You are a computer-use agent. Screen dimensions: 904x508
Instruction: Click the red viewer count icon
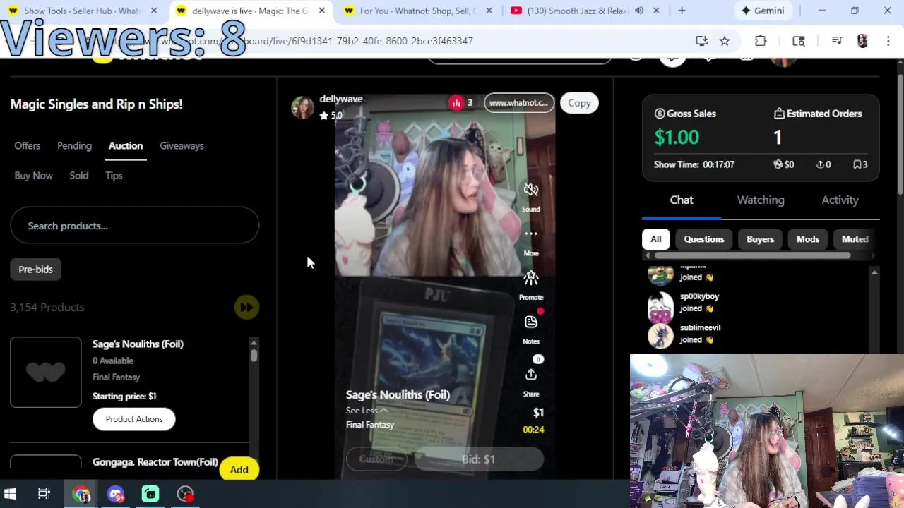tap(456, 103)
